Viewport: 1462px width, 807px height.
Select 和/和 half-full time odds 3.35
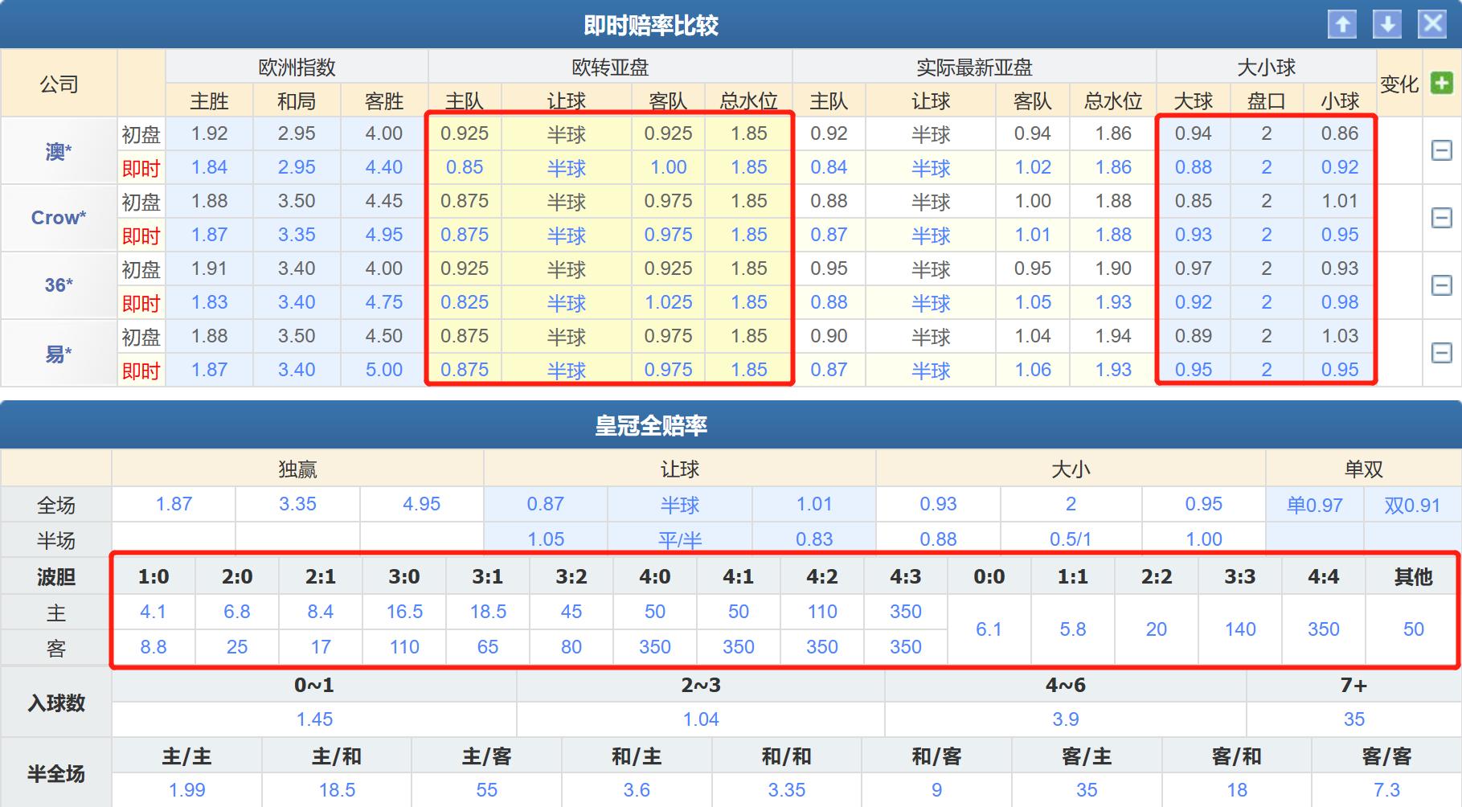pos(787,790)
